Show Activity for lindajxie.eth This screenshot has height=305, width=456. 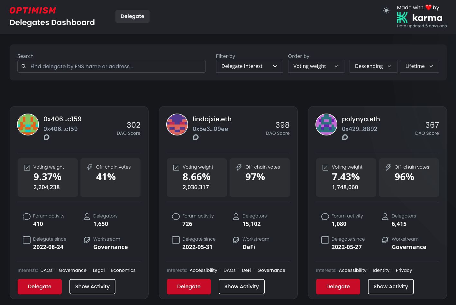242,286
